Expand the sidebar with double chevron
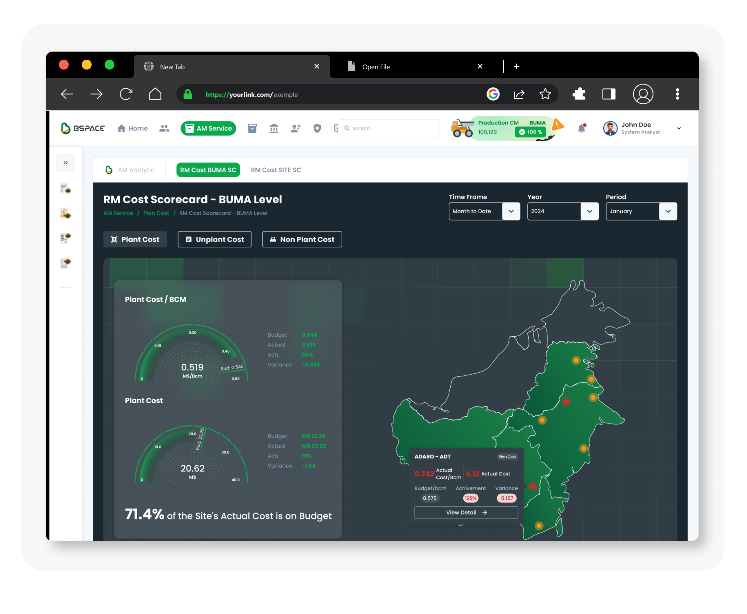The image size is (747, 614). (x=66, y=163)
